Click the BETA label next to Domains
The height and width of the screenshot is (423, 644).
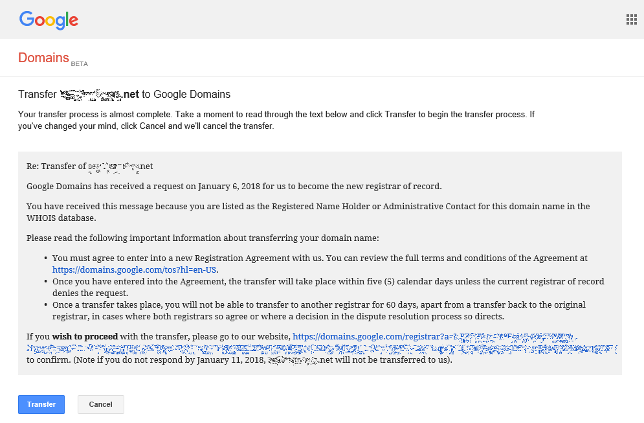coord(79,63)
